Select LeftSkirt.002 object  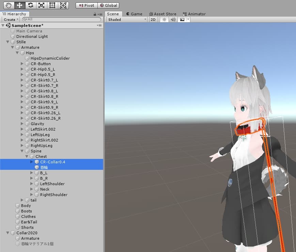tap(43, 129)
